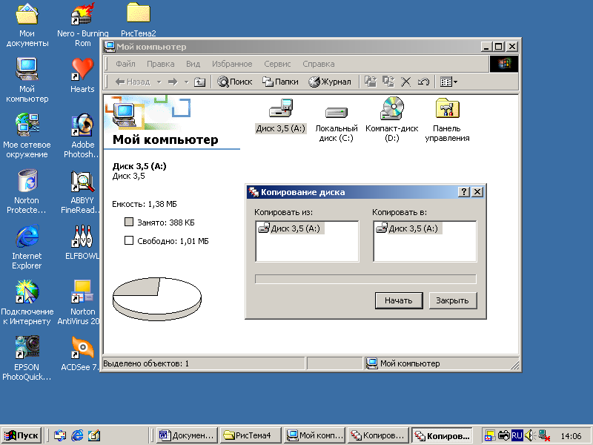593x445 pixels.
Task: Select Диск 3,5 (A:) in Копировать в list
Action: tap(408, 228)
